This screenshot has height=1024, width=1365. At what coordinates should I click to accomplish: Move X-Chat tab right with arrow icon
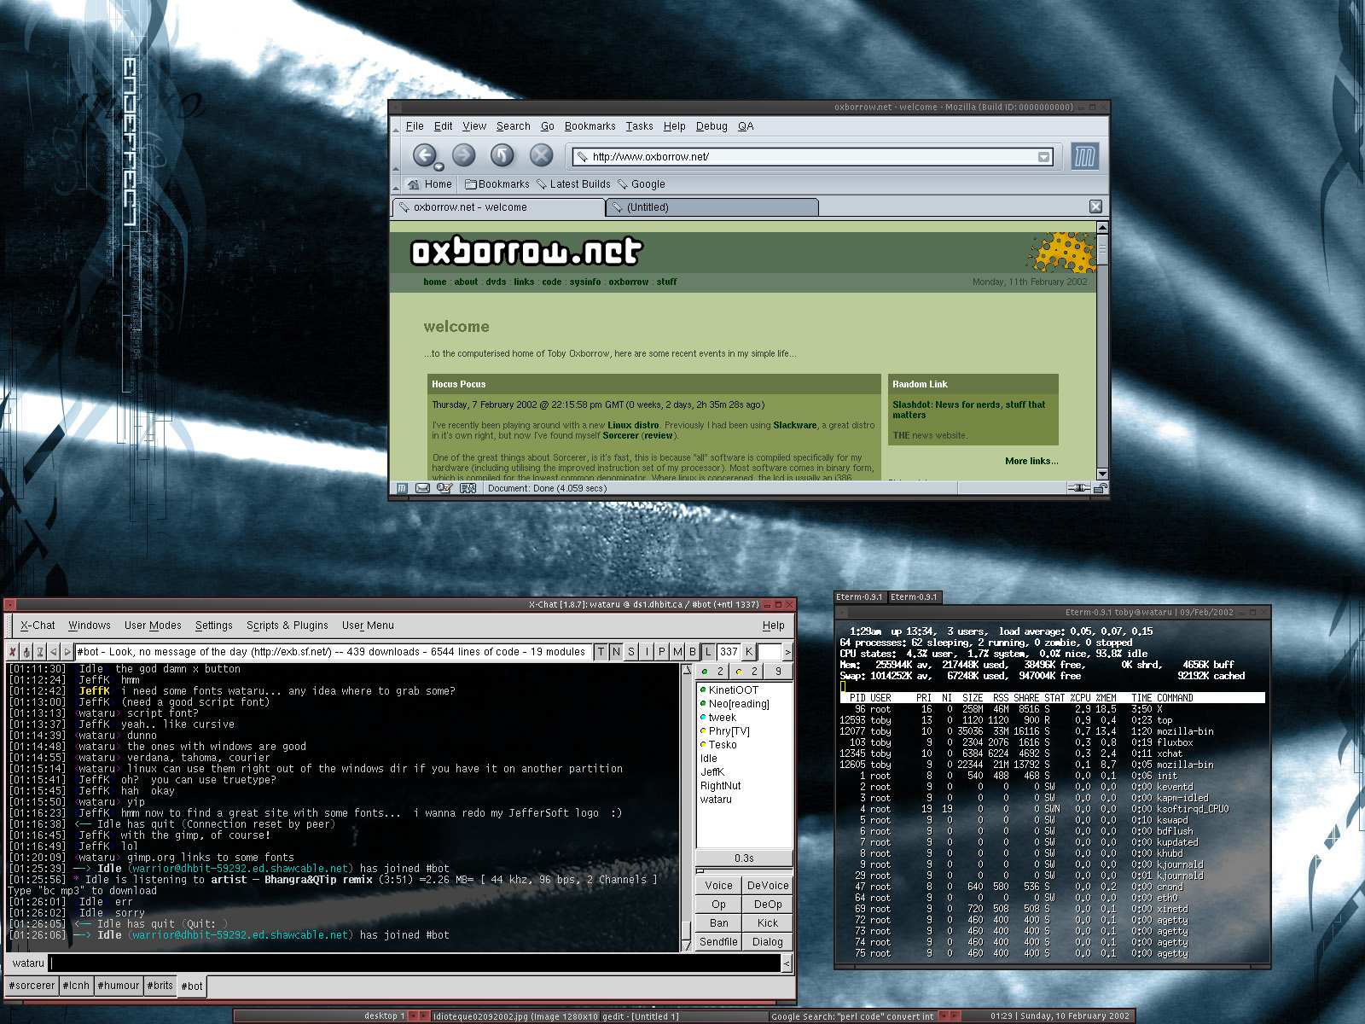pos(67,652)
